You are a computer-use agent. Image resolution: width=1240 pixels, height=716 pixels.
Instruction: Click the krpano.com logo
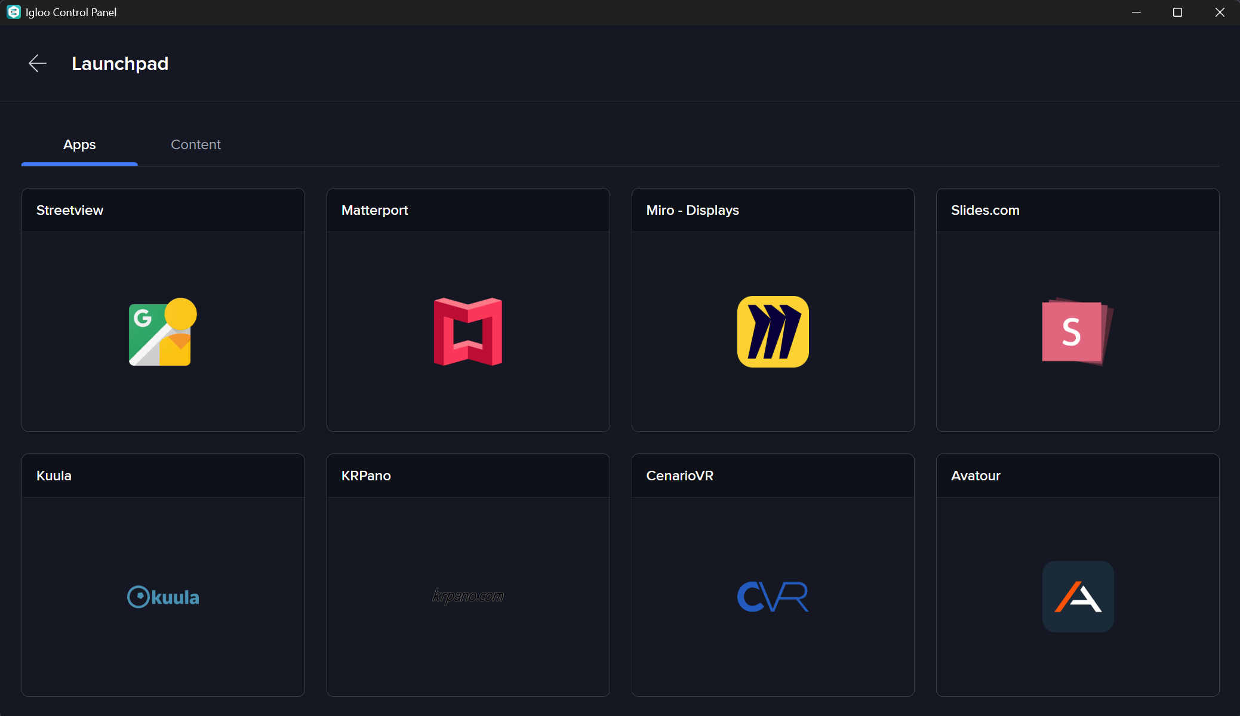[468, 595]
